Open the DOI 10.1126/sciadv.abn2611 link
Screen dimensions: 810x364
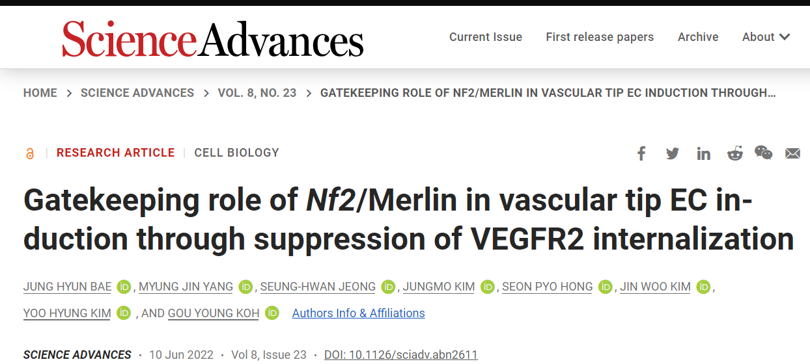401,355
